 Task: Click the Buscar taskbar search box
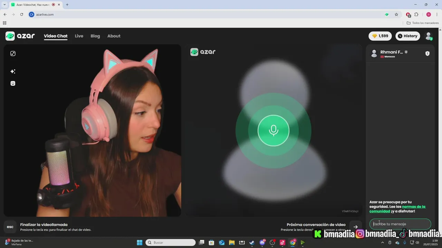point(171,242)
